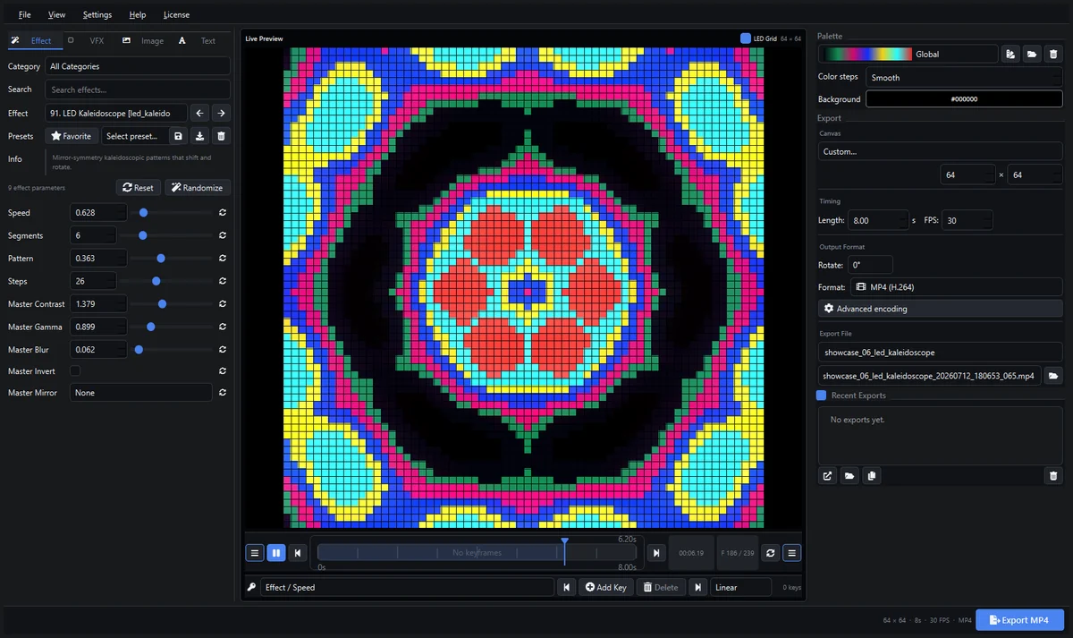Click the Add Key button
The image size is (1073, 638).
pos(606,587)
